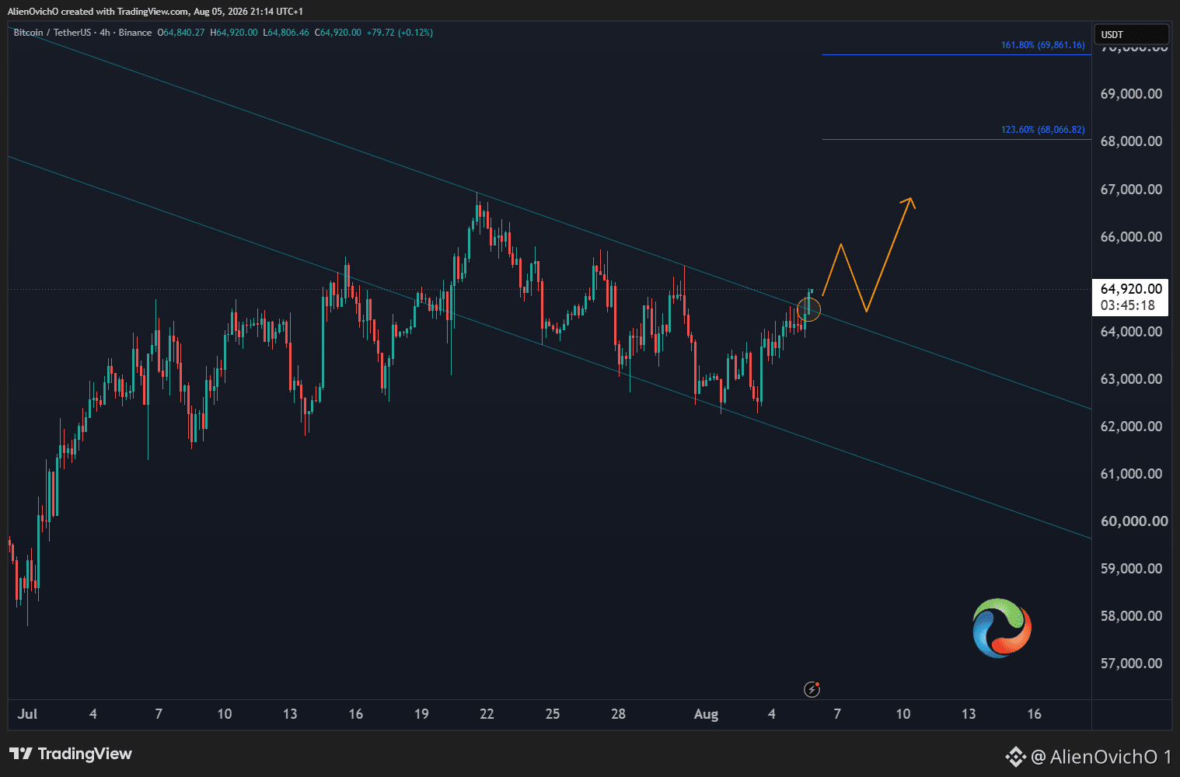
Task: Click the 64,000.00 price scale label
Action: [1131, 332]
